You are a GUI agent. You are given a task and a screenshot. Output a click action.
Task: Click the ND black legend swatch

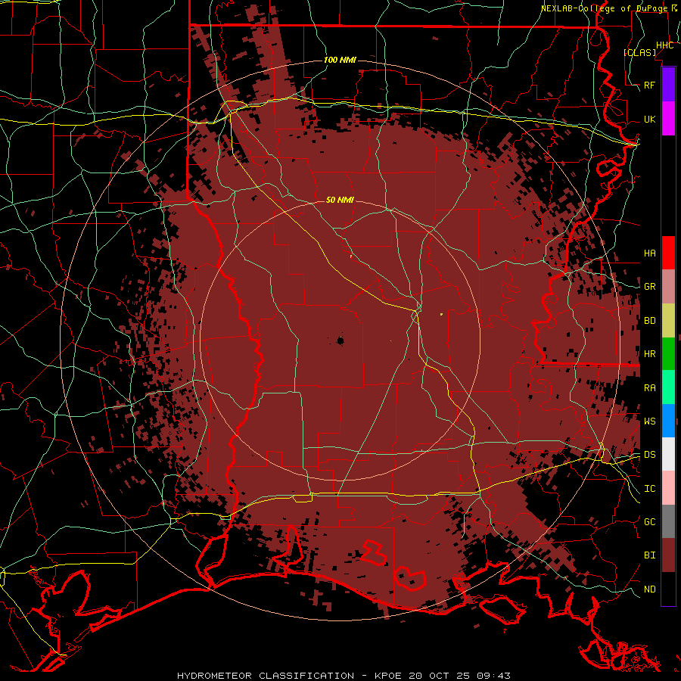(668, 589)
